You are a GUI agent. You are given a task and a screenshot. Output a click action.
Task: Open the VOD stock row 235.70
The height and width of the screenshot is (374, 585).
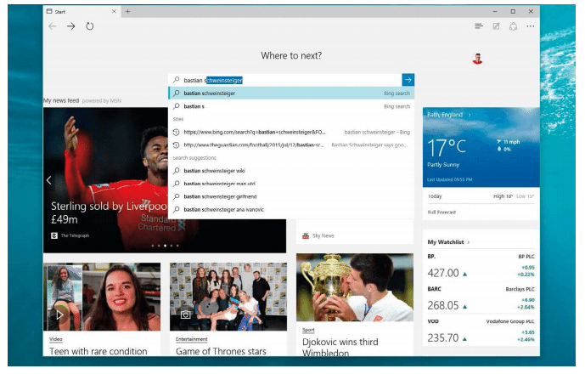(481, 331)
